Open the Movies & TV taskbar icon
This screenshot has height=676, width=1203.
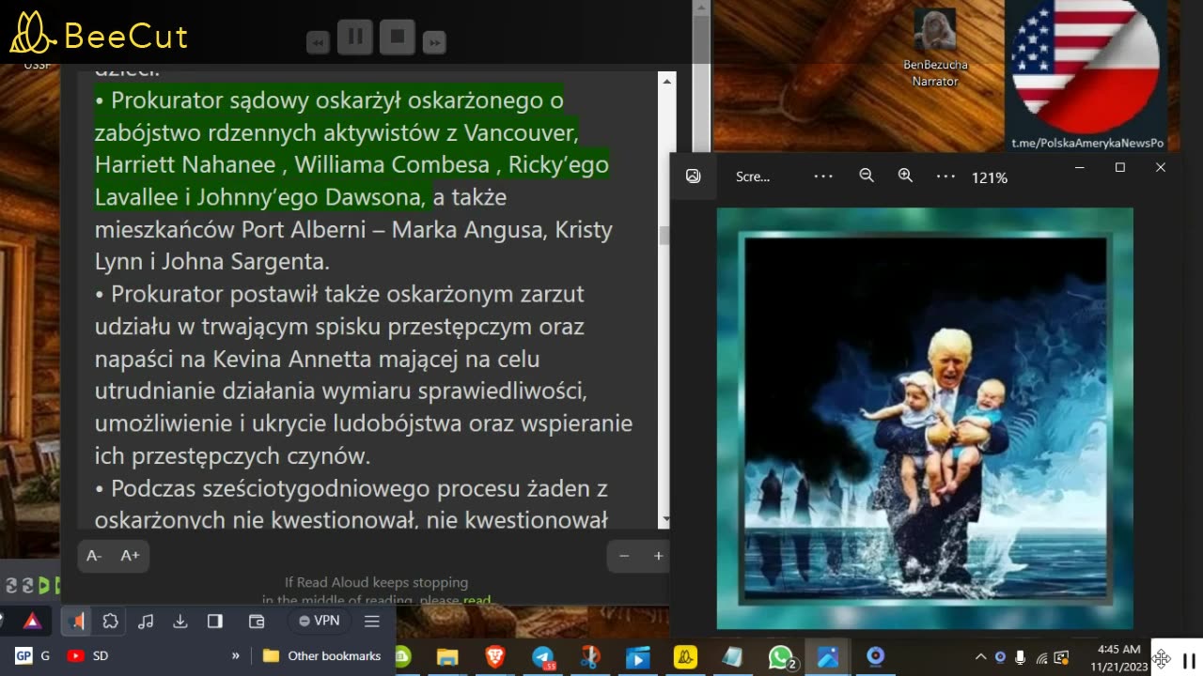coord(637,656)
